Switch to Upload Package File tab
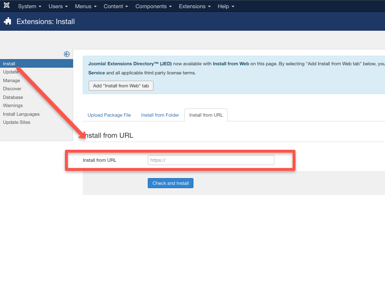This screenshot has width=385, height=288. pos(109,115)
